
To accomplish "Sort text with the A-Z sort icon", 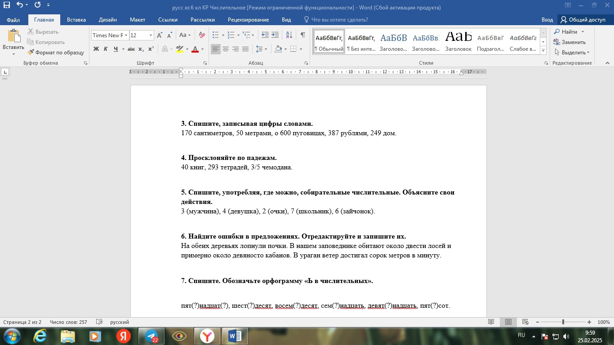I will point(289,35).
